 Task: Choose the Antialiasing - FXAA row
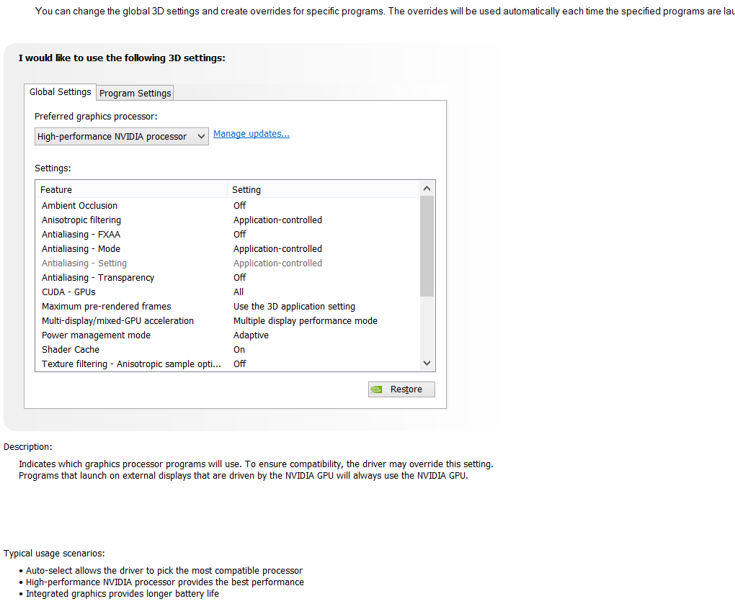[x=81, y=235]
